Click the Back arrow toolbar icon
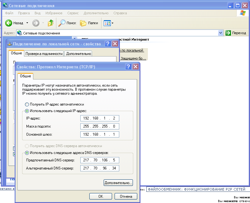250x203 pixels. tap(9, 23)
